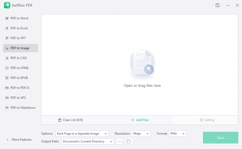Click the 'Open or drag files here' text
The image size is (242, 149).
142,85
